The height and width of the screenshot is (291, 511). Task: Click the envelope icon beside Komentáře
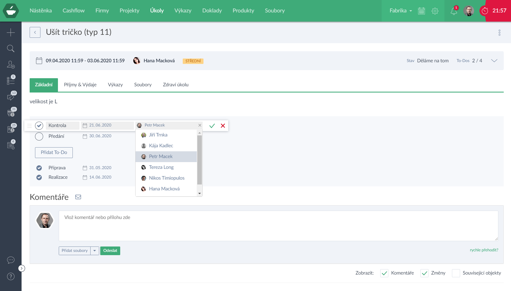coord(78,197)
